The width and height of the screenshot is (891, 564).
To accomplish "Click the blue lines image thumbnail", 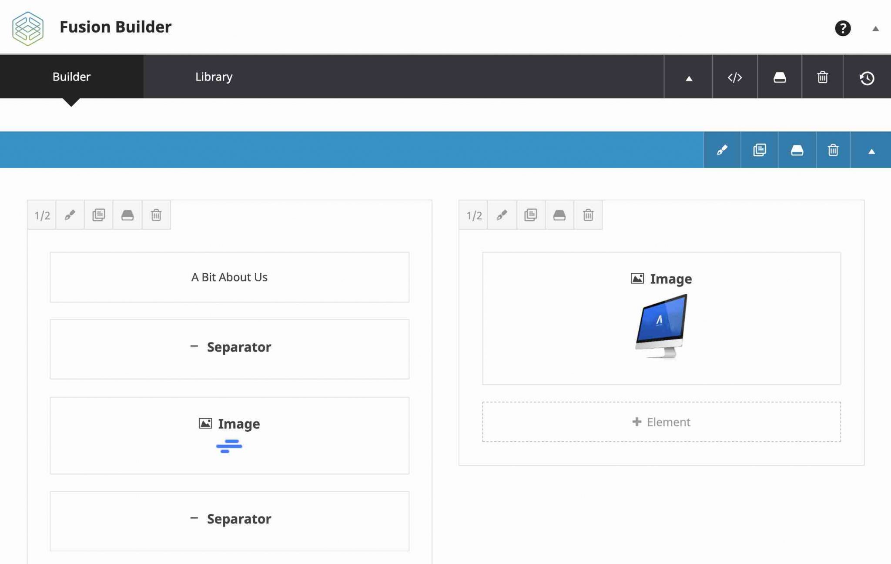I will (x=229, y=446).
